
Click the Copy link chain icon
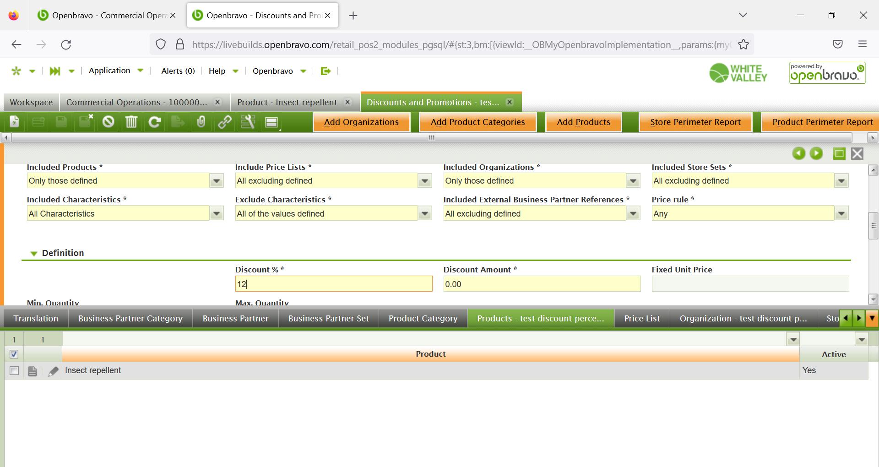pyautogui.click(x=224, y=122)
